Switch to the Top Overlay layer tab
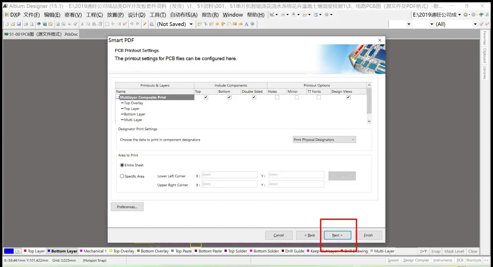The height and width of the screenshot is (267, 493). [123, 251]
